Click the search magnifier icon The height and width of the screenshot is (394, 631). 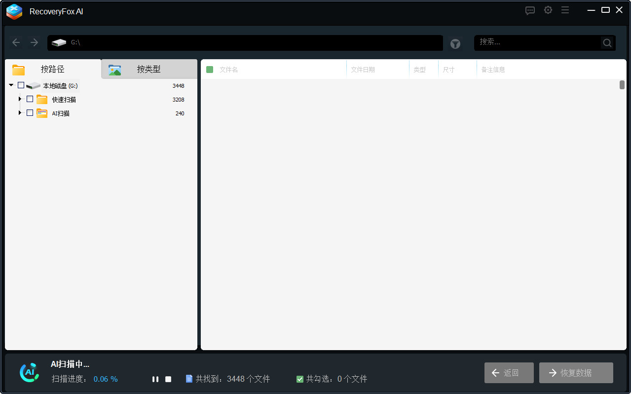[606, 42]
